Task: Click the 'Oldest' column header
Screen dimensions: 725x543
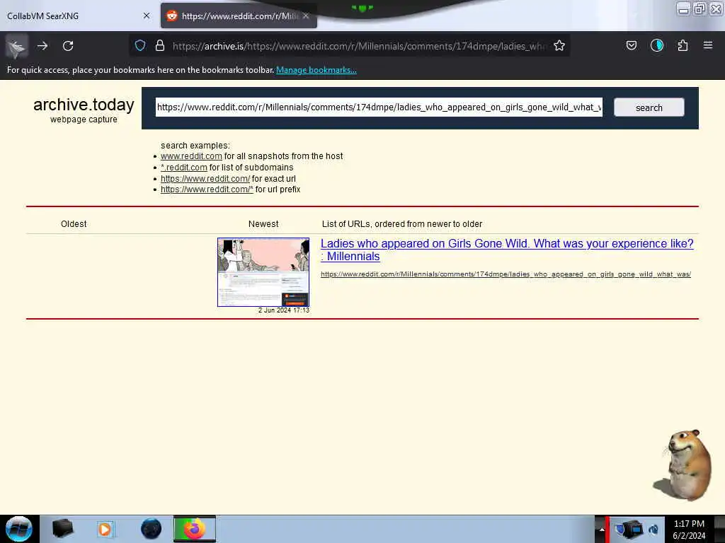Action: click(x=74, y=224)
